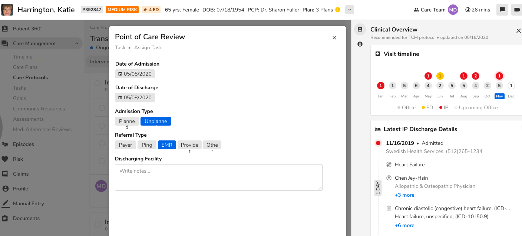This screenshot has height=236, width=522.
Task: Click 'Plan: 3 Plans' text
Action: 318,10
